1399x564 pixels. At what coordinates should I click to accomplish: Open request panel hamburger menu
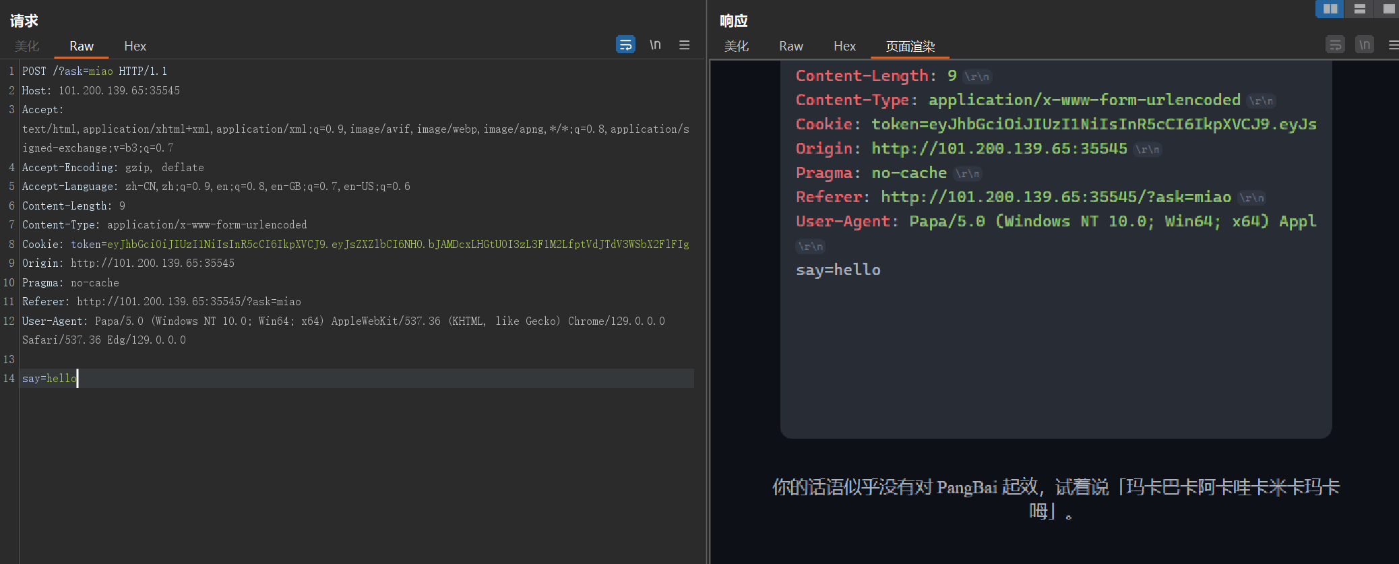[x=684, y=45]
